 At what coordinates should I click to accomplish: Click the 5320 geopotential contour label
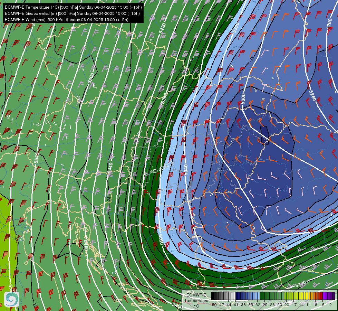(236, 28)
